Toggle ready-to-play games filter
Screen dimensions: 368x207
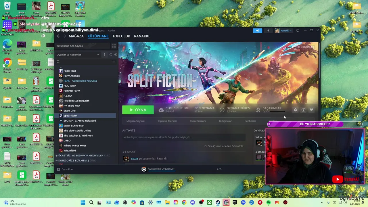point(116,55)
